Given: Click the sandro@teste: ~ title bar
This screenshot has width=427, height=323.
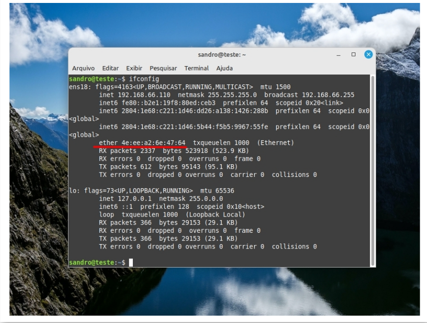Looking at the screenshot, I should (222, 55).
